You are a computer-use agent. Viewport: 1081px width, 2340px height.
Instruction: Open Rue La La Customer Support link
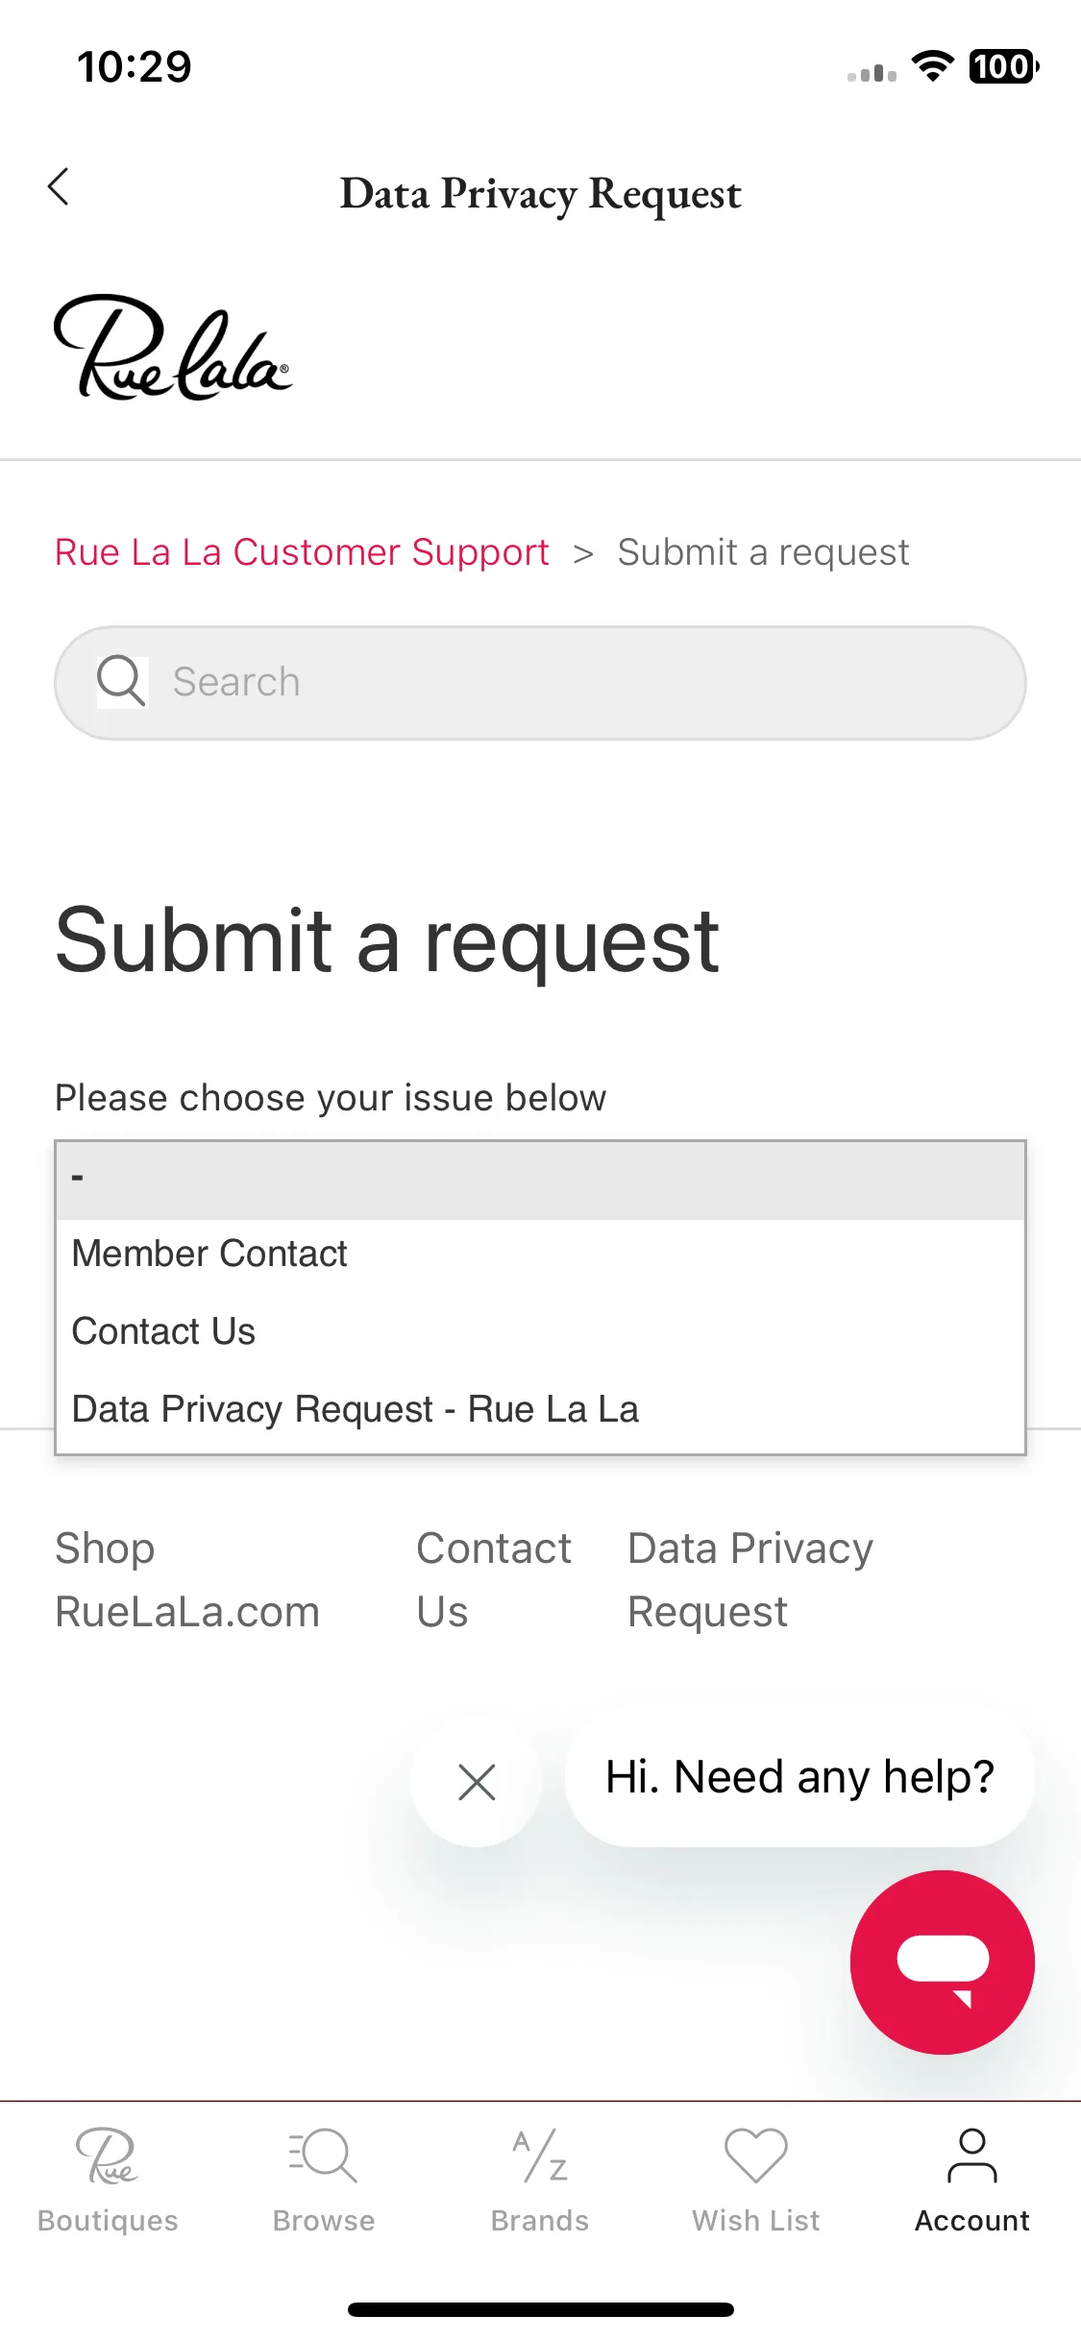point(302,552)
